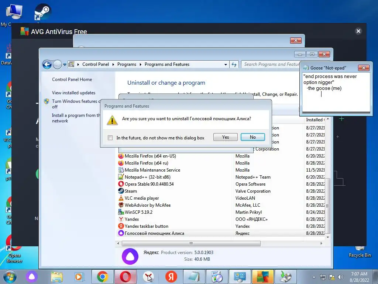Click the Steam icon in the program list
Viewport: 378px width, 284px height.
point(121,191)
